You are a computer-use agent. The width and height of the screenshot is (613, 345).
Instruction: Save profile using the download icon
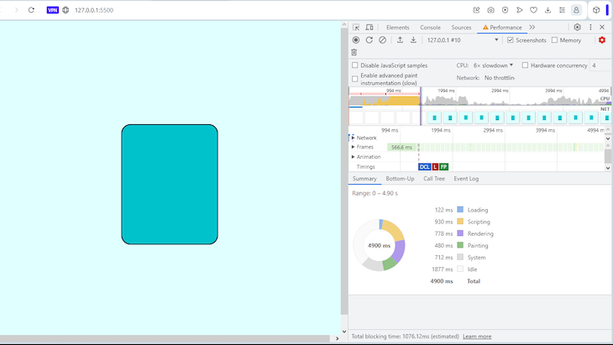(413, 39)
